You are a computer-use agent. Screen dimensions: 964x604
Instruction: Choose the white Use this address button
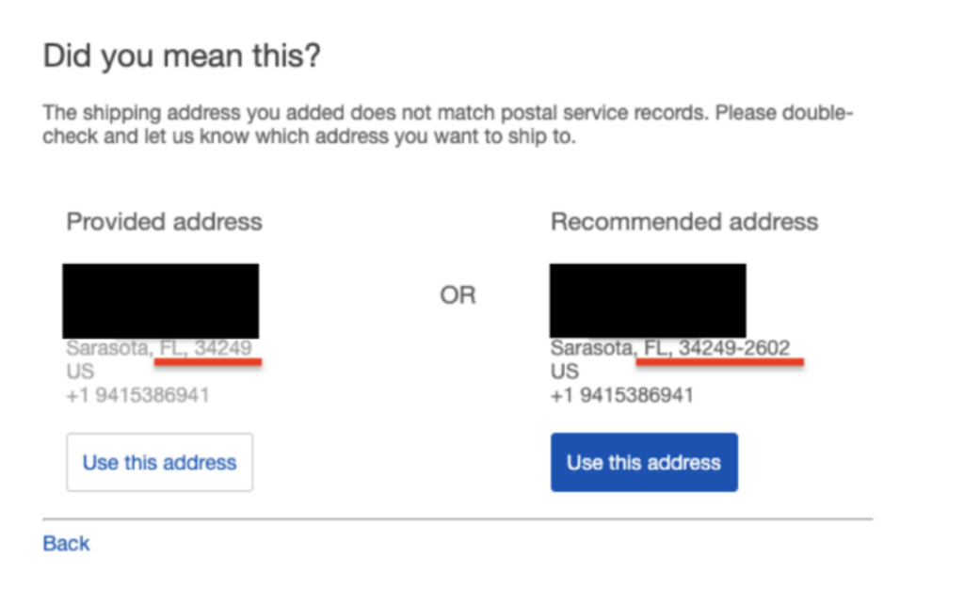159,463
